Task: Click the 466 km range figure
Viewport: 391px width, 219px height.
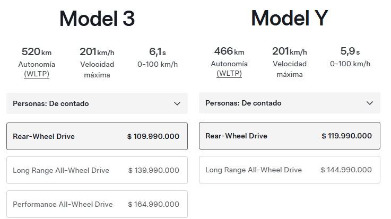Action: point(229,52)
